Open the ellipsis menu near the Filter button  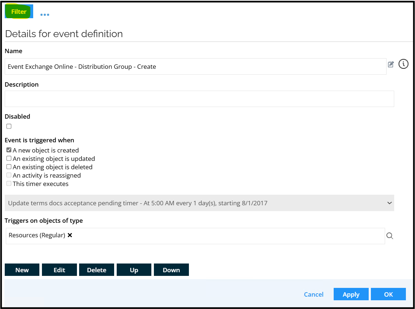point(44,14)
